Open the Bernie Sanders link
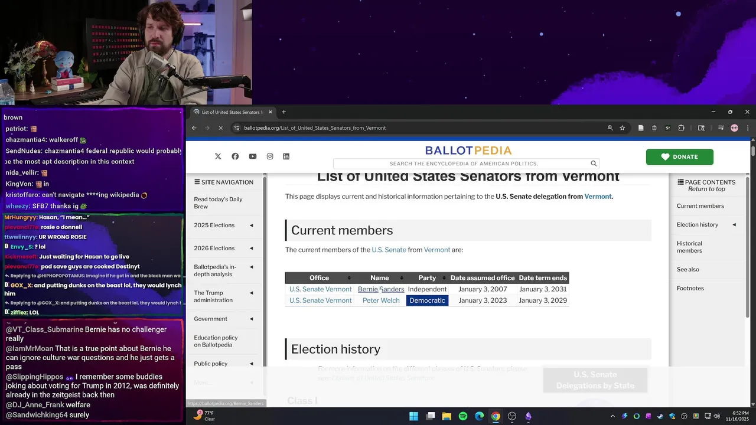 (381, 289)
